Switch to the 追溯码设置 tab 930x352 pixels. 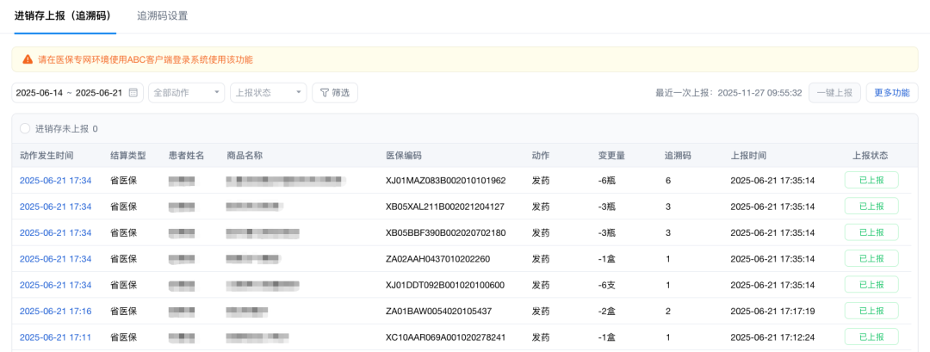(162, 16)
